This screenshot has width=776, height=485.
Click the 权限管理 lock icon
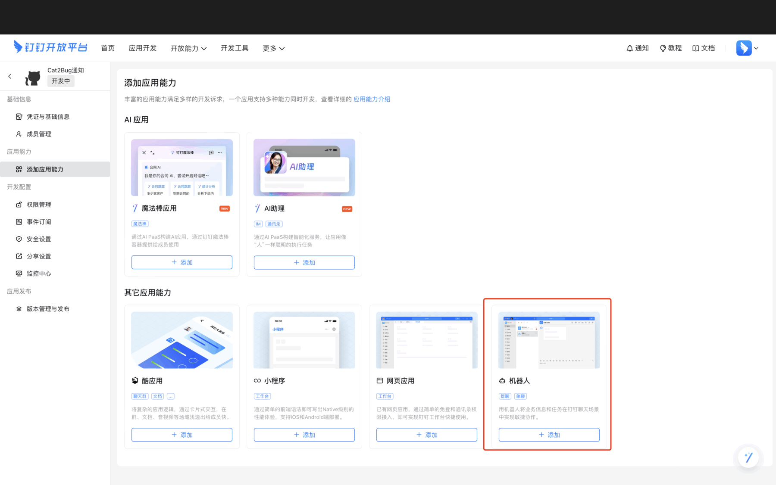tap(19, 205)
